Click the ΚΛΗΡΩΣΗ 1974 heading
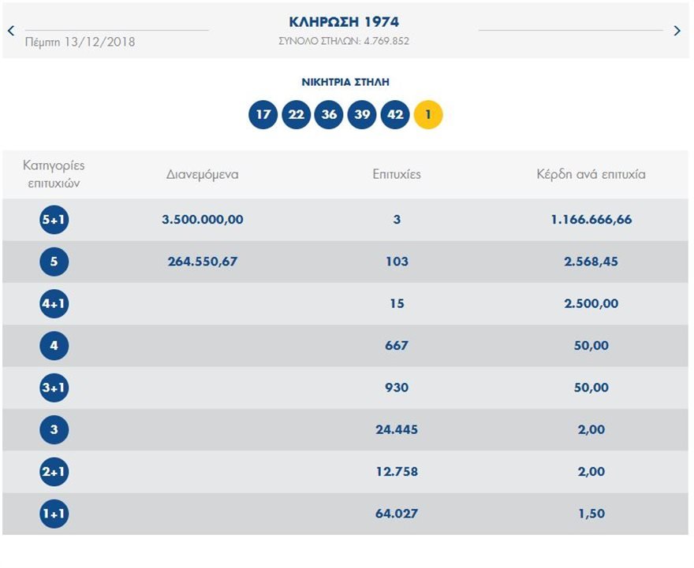This screenshot has height=568, width=694. [x=345, y=21]
